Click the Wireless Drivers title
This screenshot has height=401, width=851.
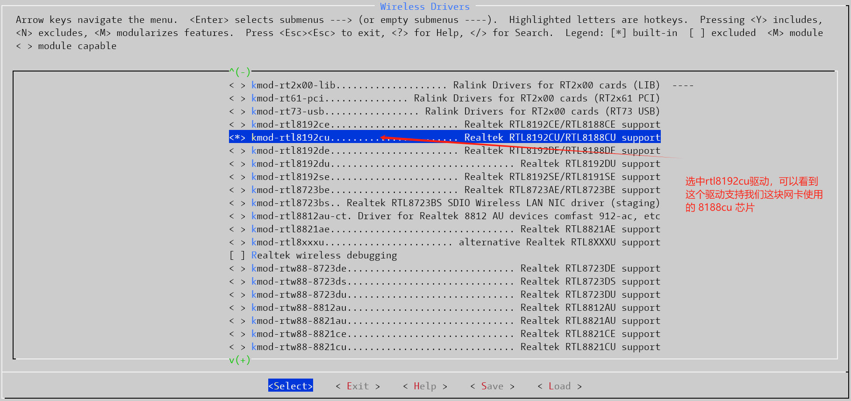[425, 7]
